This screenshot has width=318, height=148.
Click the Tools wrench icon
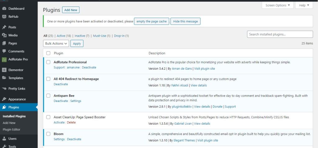coord(4,146)
